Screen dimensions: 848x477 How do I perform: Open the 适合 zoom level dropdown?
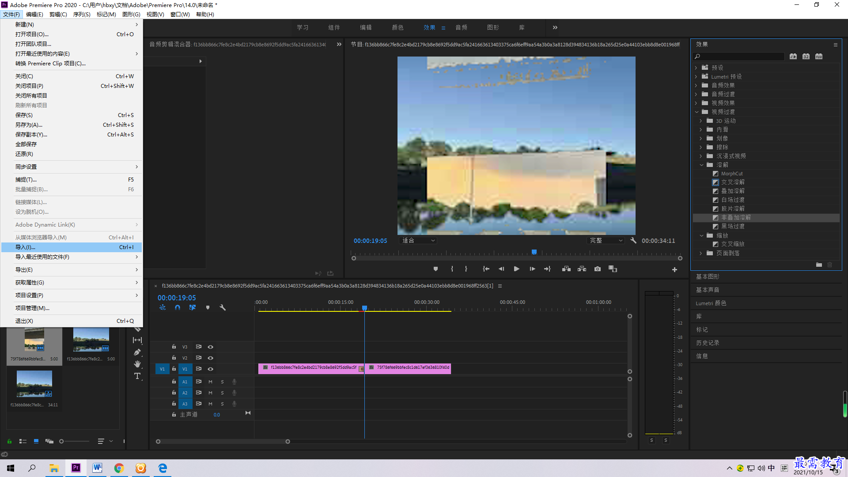[x=417, y=241]
